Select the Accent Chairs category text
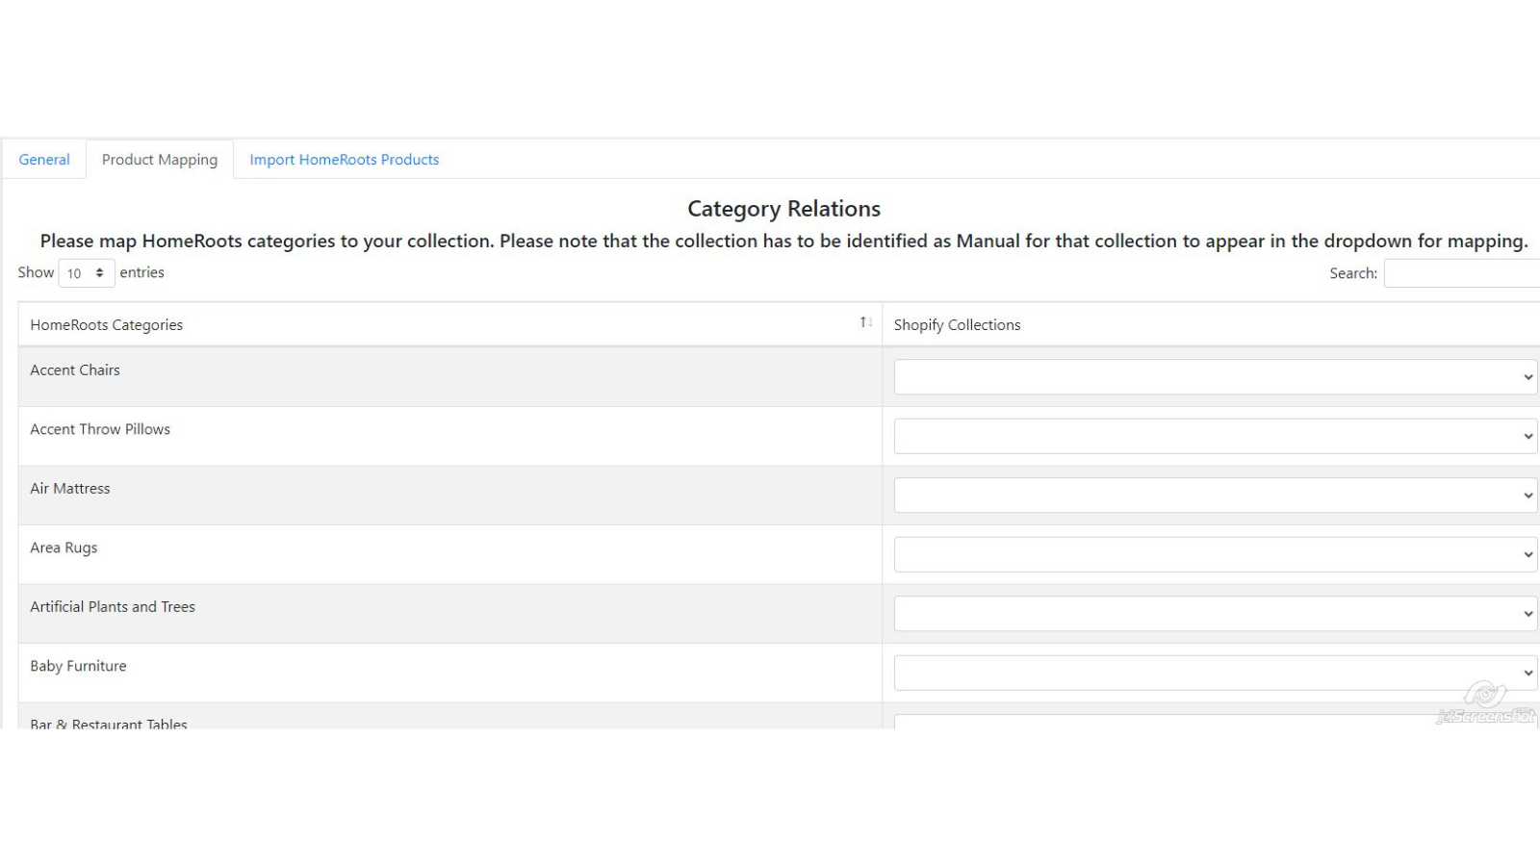 pyautogui.click(x=75, y=370)
